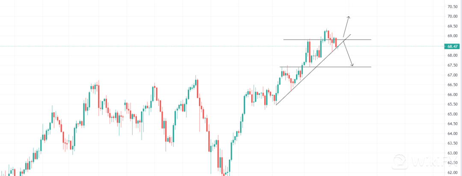Click the 65.00 price axis label
The height and width of the screenshot is (176, 462).
point(453,114)
